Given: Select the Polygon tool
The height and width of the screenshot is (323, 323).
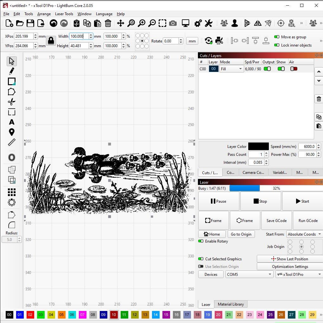Looking at the screenshot, I should pos(11,92).
